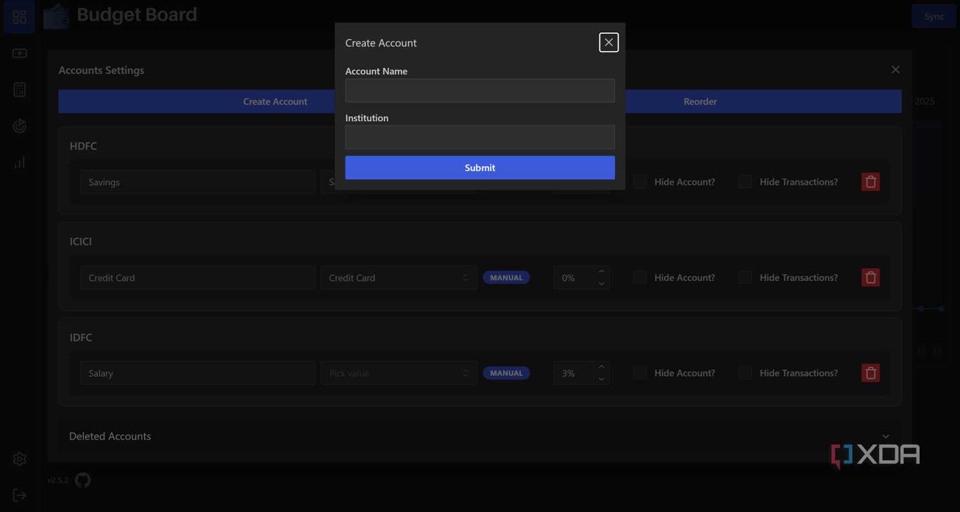Submit the Create Account form

pos(480,168)
